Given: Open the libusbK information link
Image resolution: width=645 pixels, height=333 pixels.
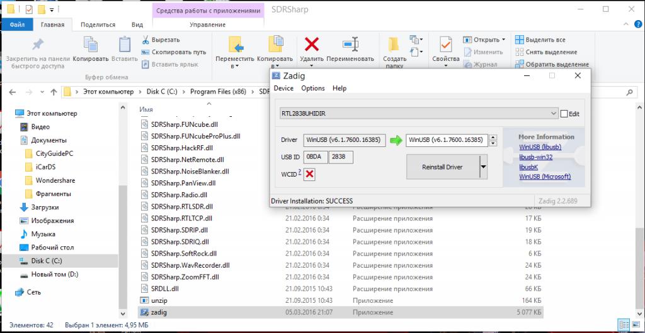Looking at the screenshot, I should (x=528, y=166).
